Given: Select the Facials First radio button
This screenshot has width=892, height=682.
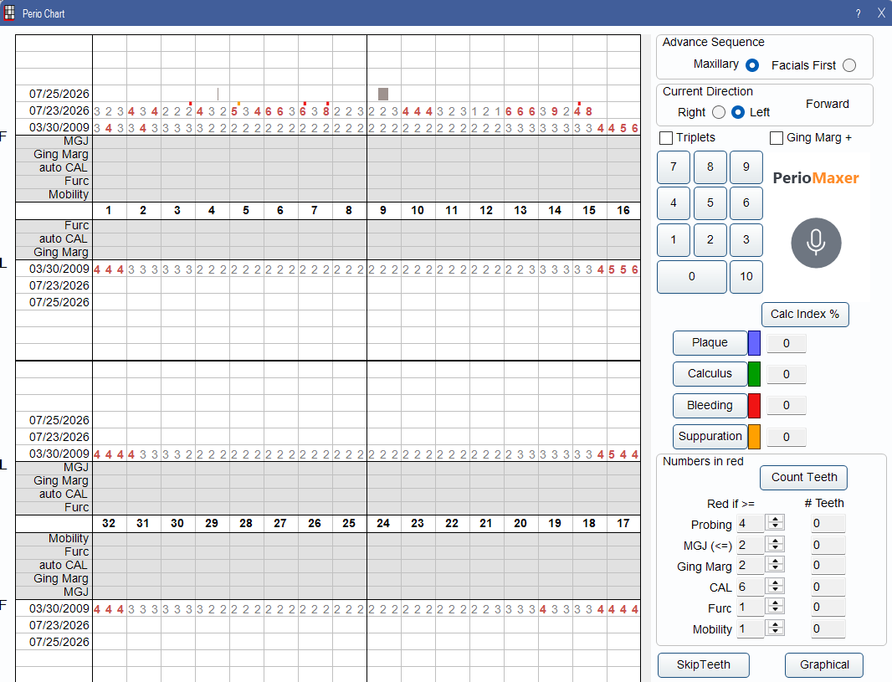Looking at the screenshot, I should point(849,65).
